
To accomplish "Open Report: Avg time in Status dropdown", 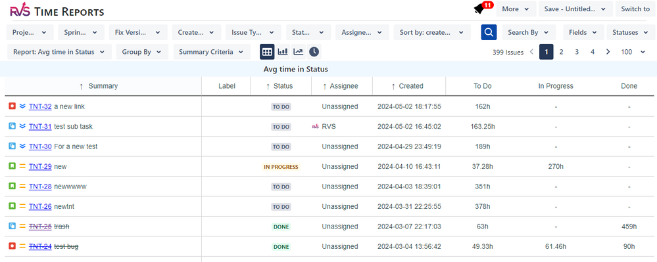I will [59, 52].
